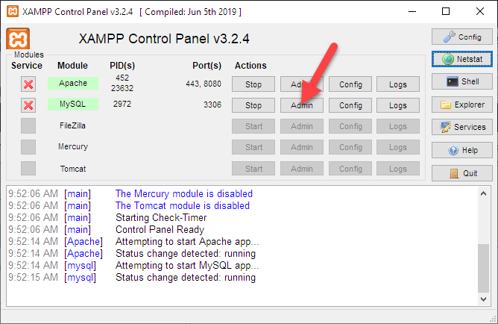Stop the Apache module
The height and width of the screenshot is (324, 498).
pyautogui.click(x=253, y=84)
